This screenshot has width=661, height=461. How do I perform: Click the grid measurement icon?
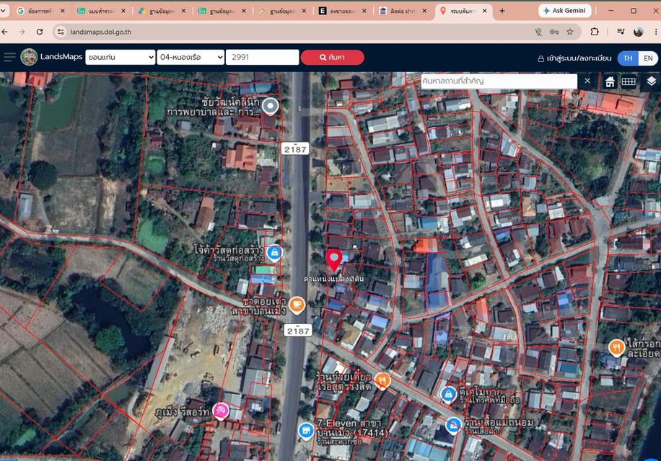pos(628,81)
